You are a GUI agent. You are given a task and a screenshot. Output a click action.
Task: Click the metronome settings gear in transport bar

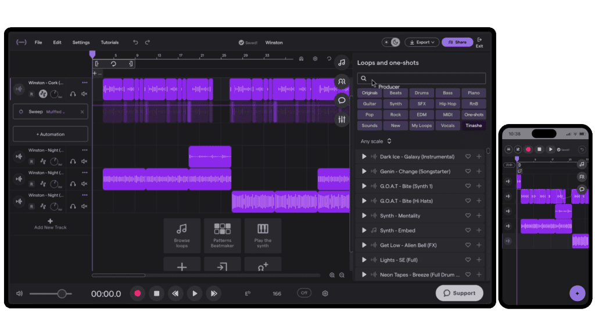point(325,293)
